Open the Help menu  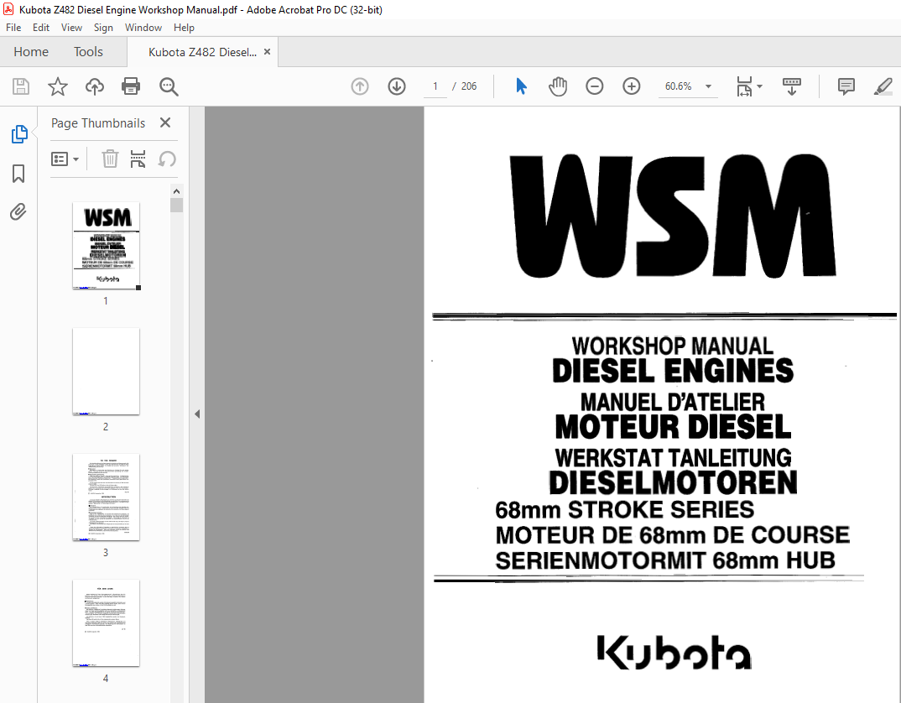184,28
